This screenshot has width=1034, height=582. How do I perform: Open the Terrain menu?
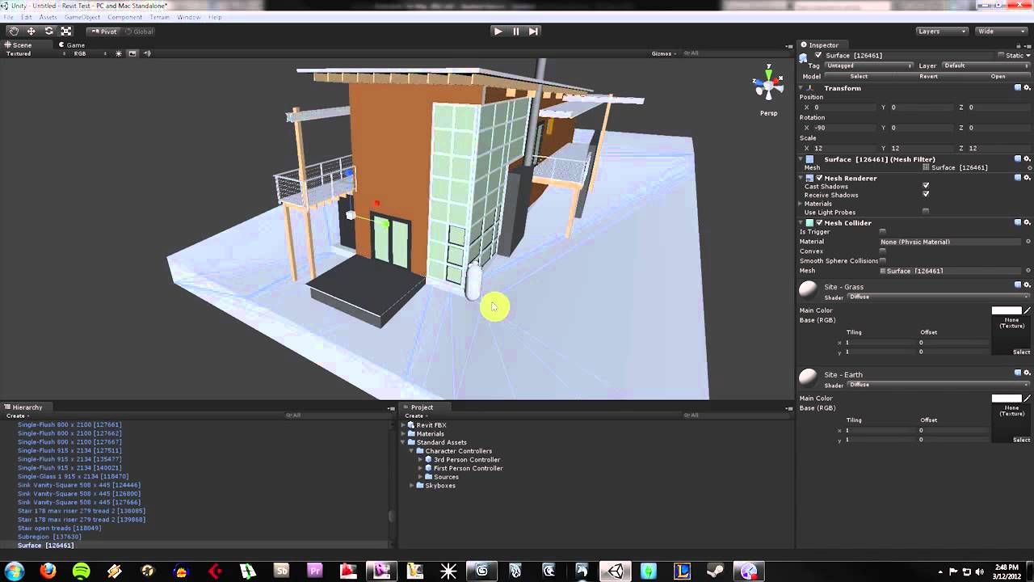[160, 17]
